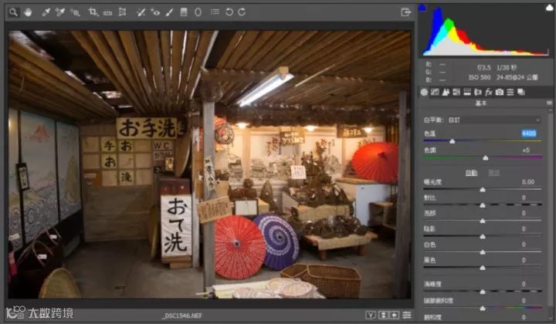Open the Presets panel tab
Image resolution: width=556 pixels, height=324 pixels.
tap(510, 92)
